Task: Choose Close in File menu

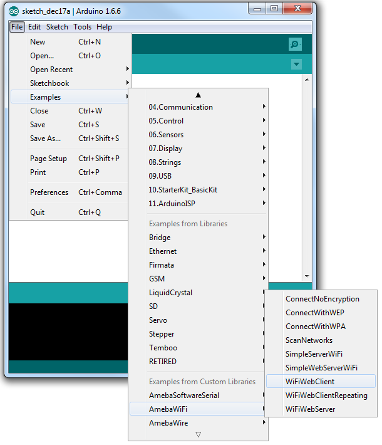Action: point(70,111)
